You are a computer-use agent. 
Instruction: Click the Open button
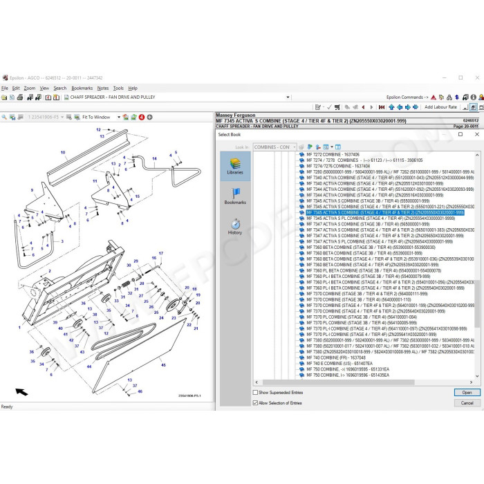pos(467,393)
